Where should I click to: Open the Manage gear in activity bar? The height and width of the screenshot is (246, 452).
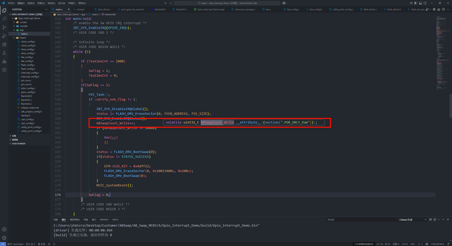pyautogui.click(x=4, y=238)
